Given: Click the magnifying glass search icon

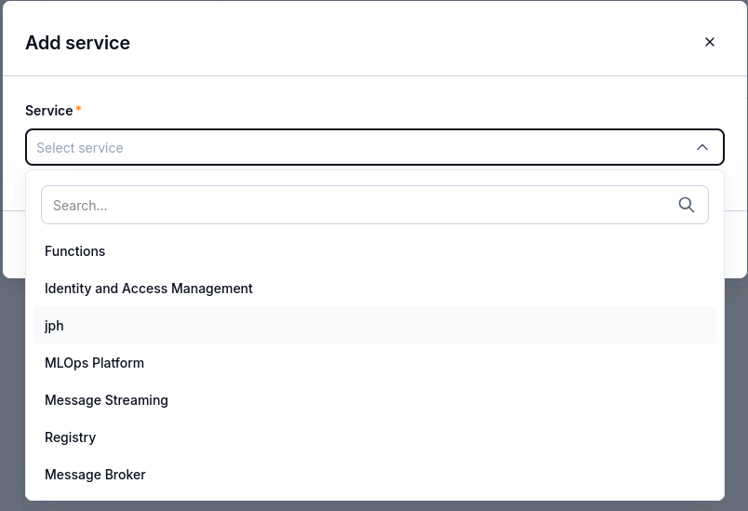Looking at the screenshot, I should [x=686, y=205].
